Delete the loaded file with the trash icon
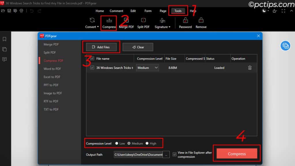Image resolution: width=295 pixels, height=166 pixels. 250,68
